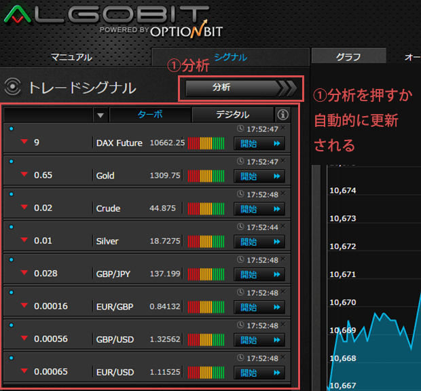
Task: Click the clock icon in Gold row
Action: pyautogui.click(x=240, y=162)
